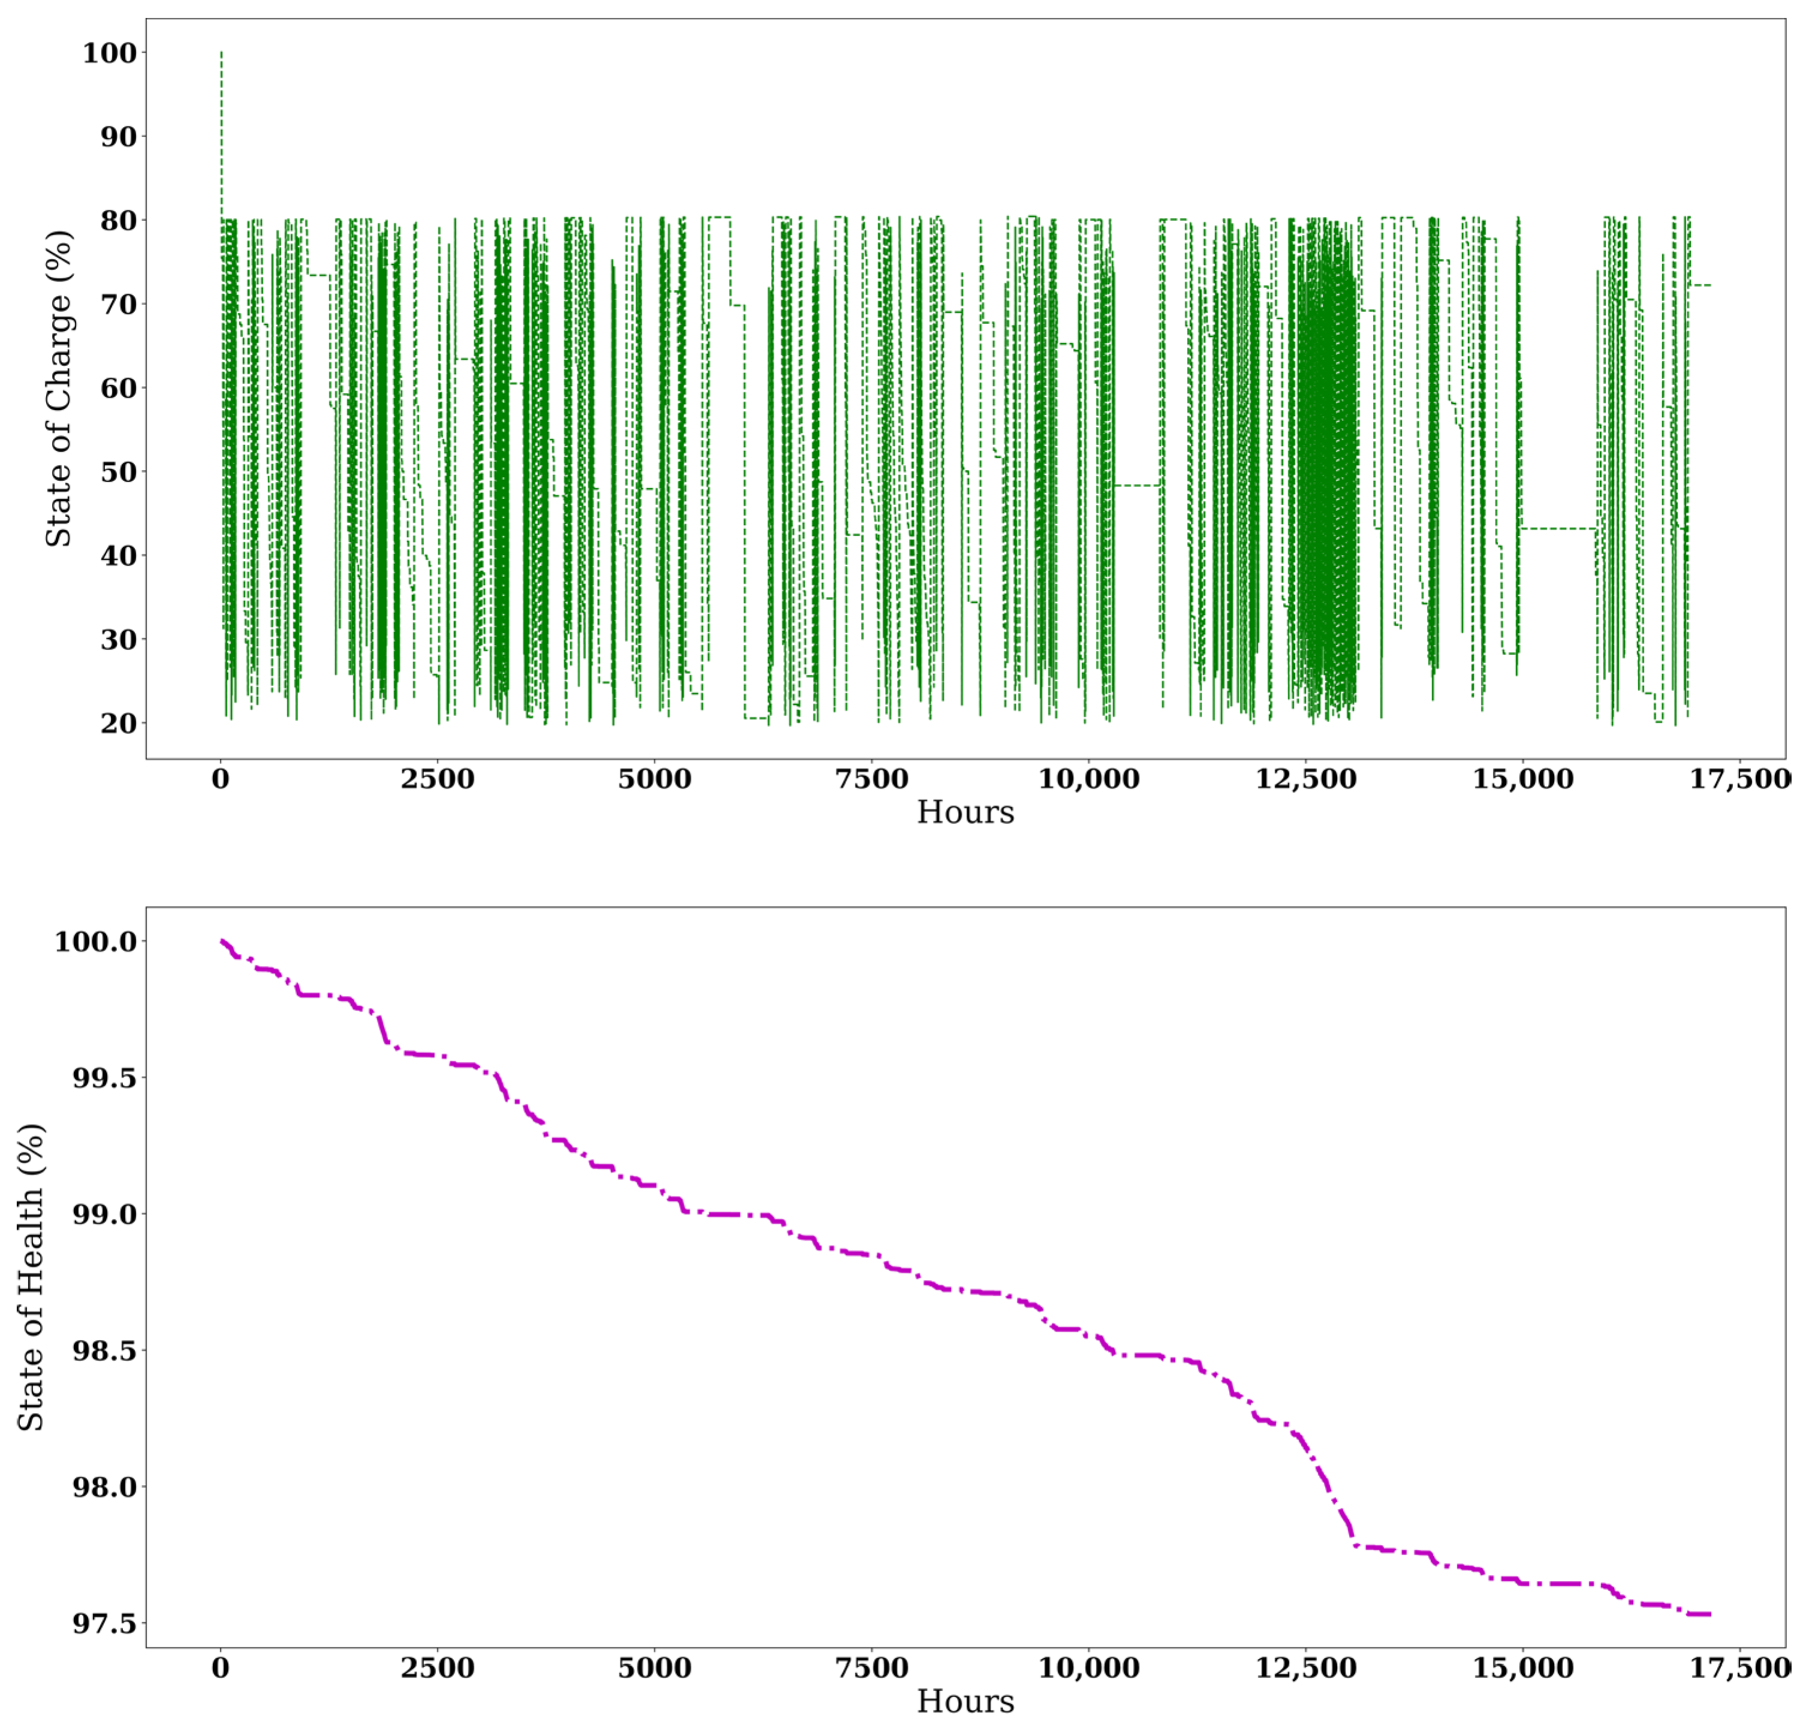This screenshot has width=1812, height=1728.
Task: Click the magenta line's start at 100.0
Action: (x=222, y=941)
